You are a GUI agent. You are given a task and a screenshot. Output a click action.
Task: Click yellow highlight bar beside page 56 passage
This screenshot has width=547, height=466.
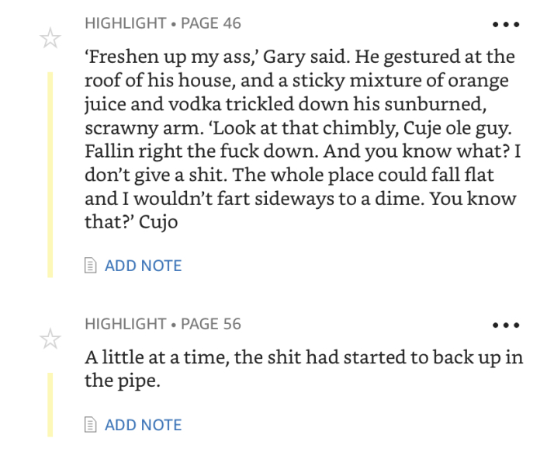coord(50,404)
